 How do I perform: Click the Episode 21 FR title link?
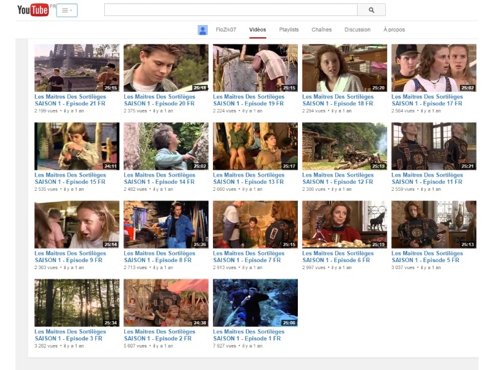70,100
